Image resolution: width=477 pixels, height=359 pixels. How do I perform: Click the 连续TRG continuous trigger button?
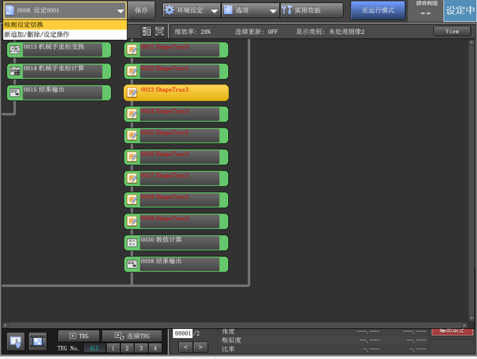(131, 336)
